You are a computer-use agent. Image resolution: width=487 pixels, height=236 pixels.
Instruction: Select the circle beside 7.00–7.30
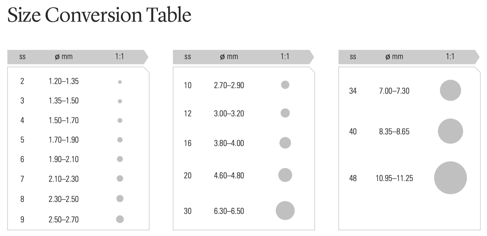click(450, 90)
